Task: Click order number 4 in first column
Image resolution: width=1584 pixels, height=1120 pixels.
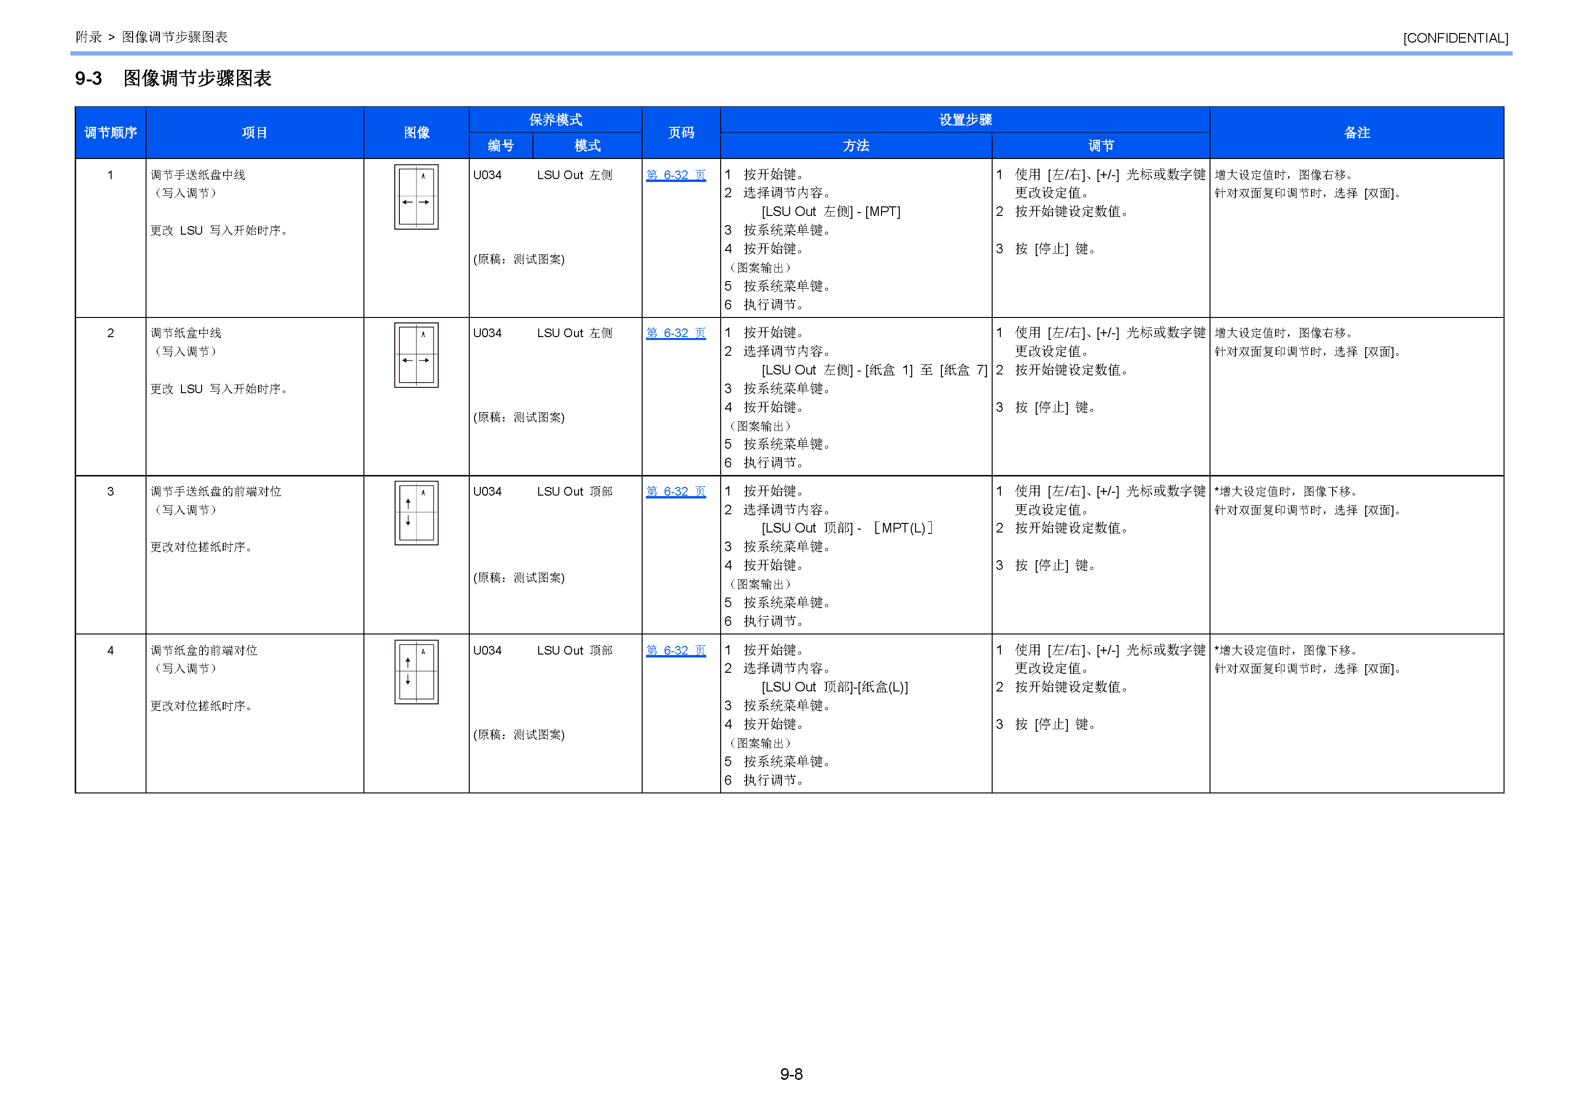Action: pos(111,651)
